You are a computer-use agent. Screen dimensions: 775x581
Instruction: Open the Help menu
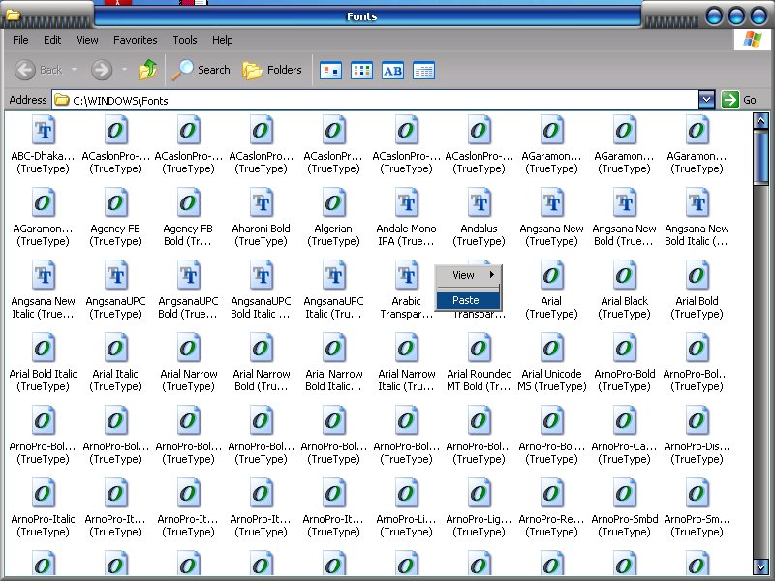[x=223, y=40]
